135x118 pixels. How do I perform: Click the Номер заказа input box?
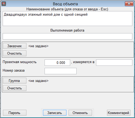[x=61, y=71]
